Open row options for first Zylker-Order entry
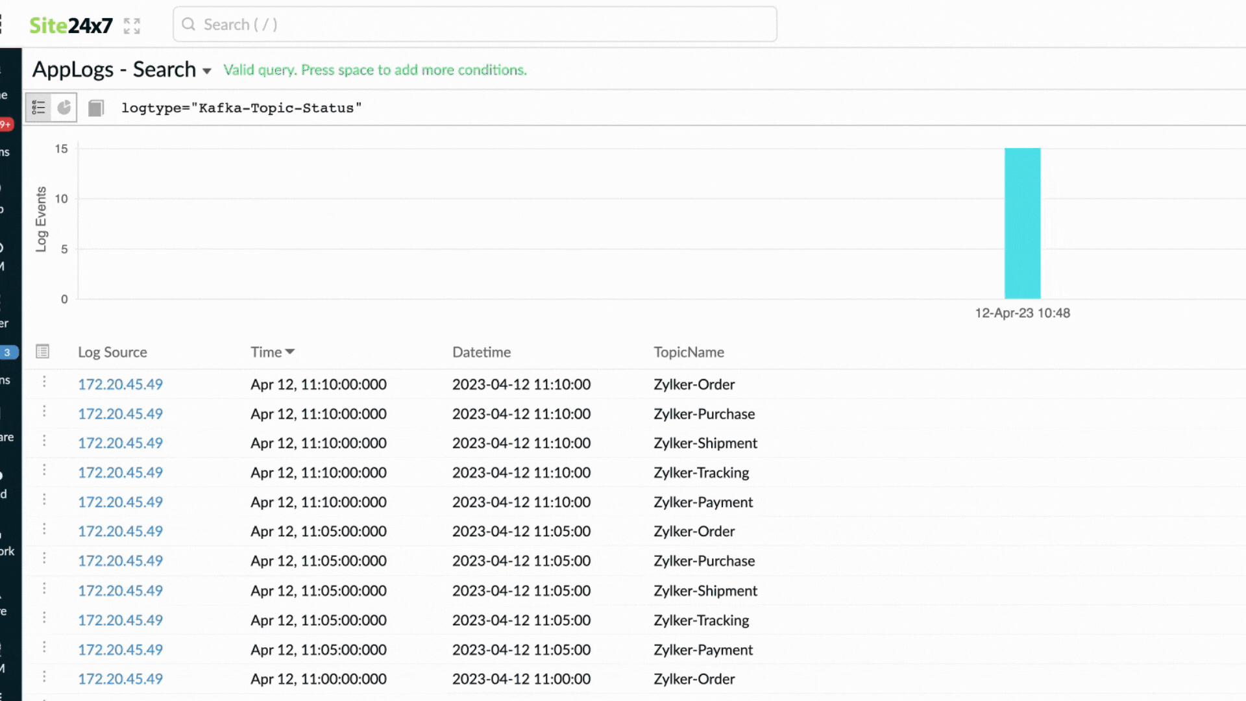Viewport: 1246px width, 701px height. click(x=44, y=382)
